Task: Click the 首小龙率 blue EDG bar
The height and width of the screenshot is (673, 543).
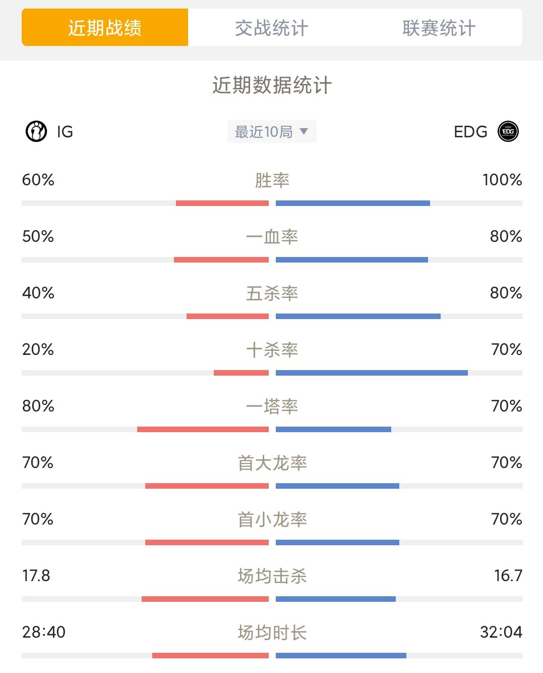Action: coord(337,542)
